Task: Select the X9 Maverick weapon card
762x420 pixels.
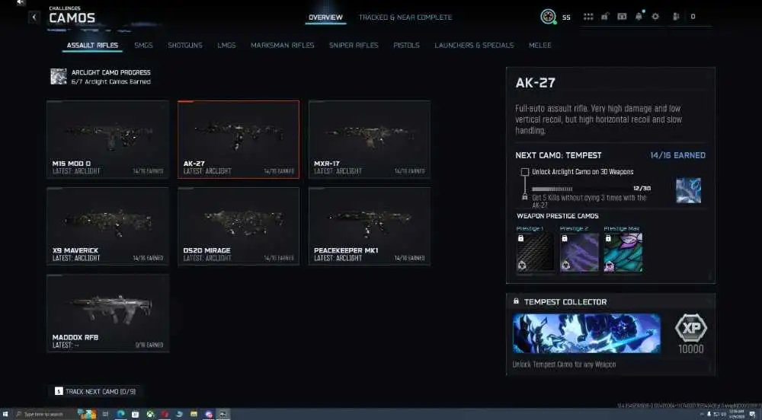Action: click(x=108, y=227)
